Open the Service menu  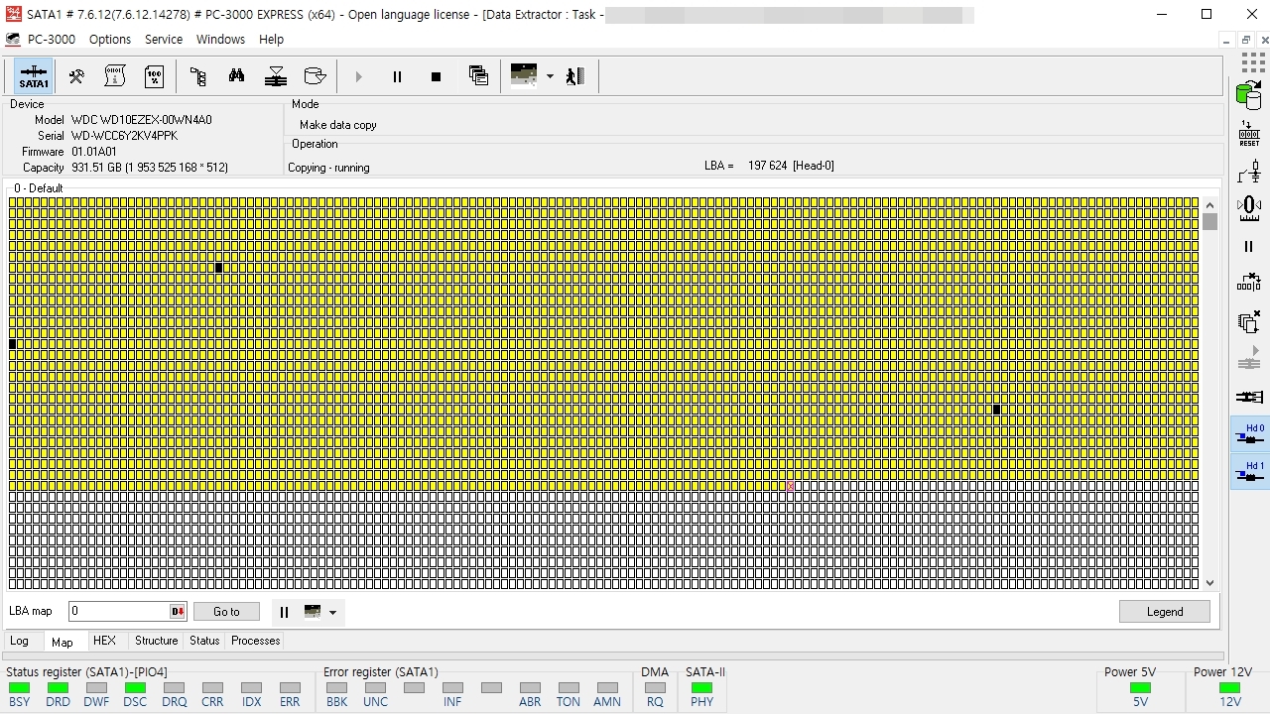(x=164, y=40)
